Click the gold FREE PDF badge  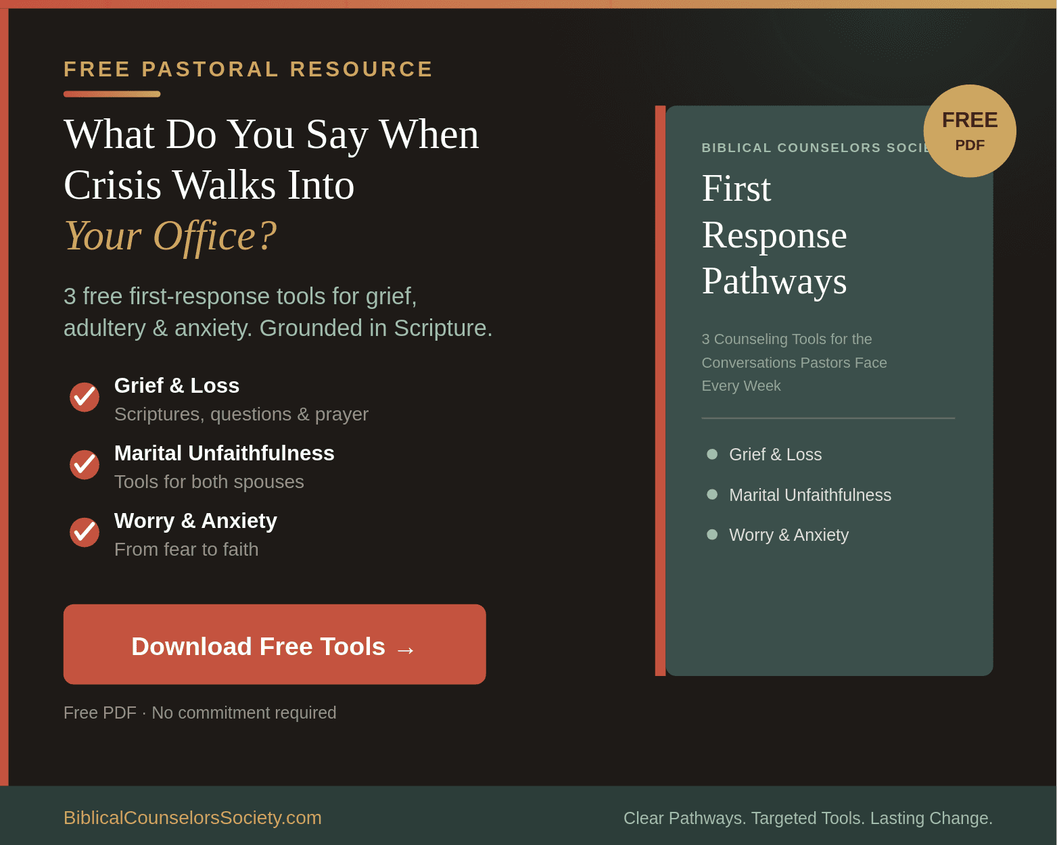tap(969, 130)
